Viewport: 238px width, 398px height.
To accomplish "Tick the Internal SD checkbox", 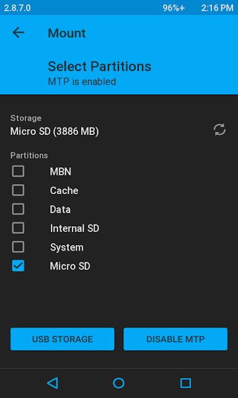I will click(18, 228).
